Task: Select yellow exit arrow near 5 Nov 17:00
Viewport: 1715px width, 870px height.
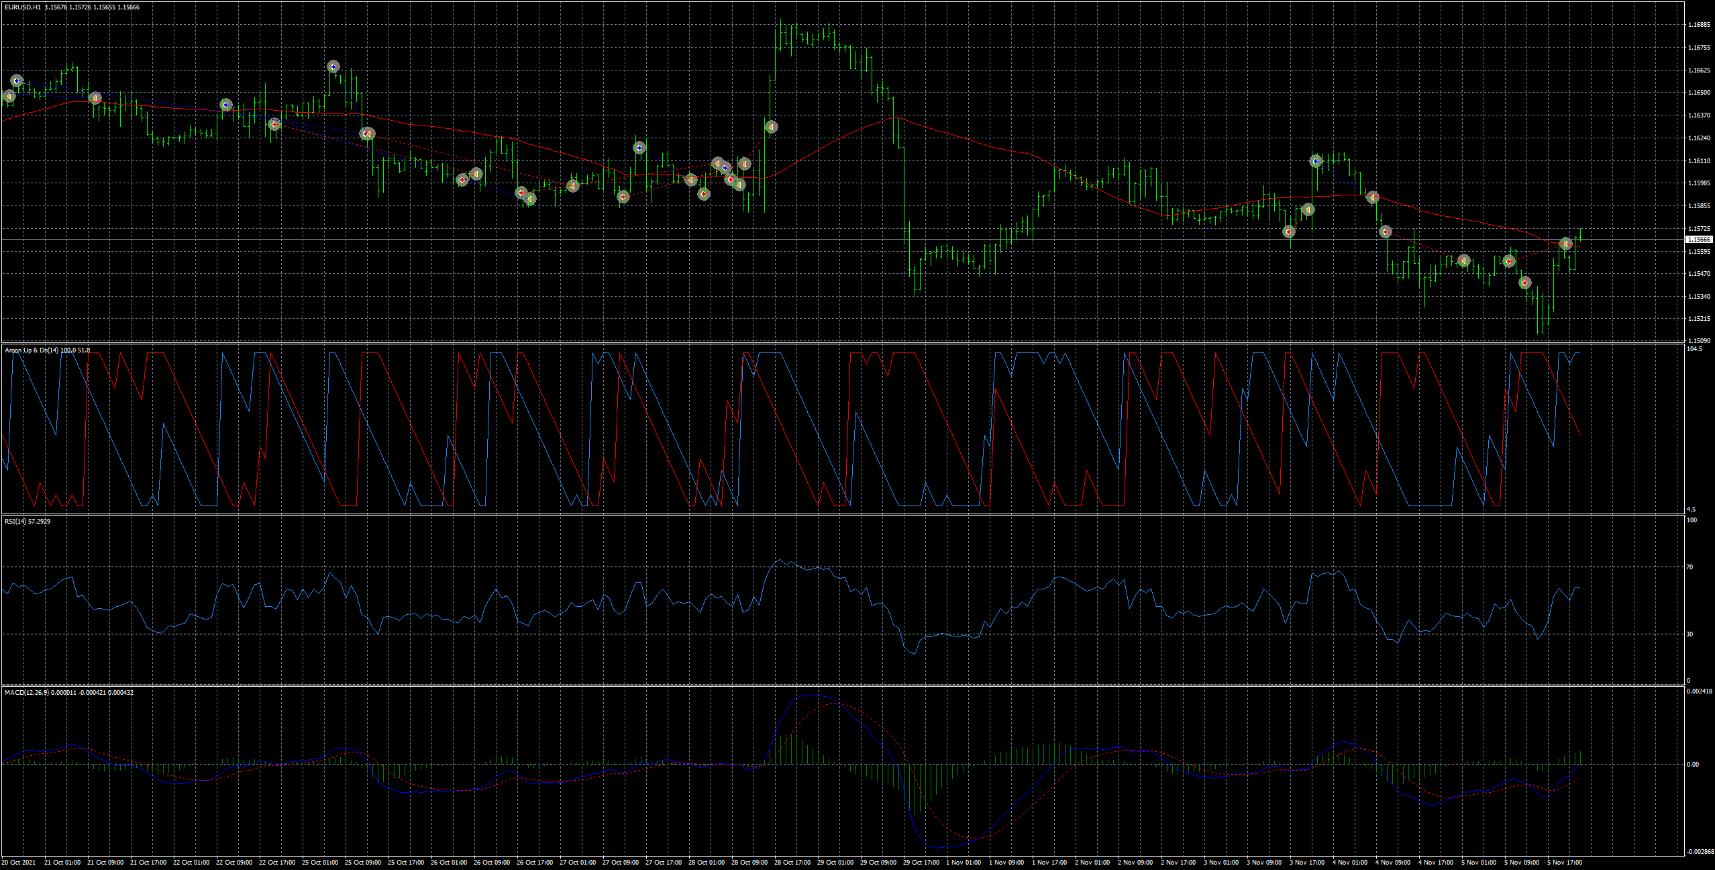Action: click(1565, 244)
